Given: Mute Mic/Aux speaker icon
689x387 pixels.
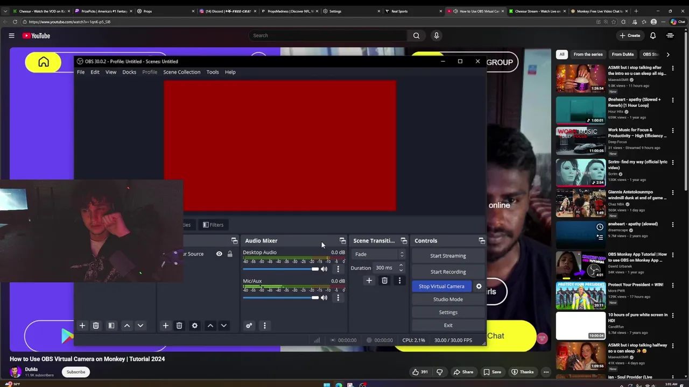Looking at the screenshot, I should [324, 298].
